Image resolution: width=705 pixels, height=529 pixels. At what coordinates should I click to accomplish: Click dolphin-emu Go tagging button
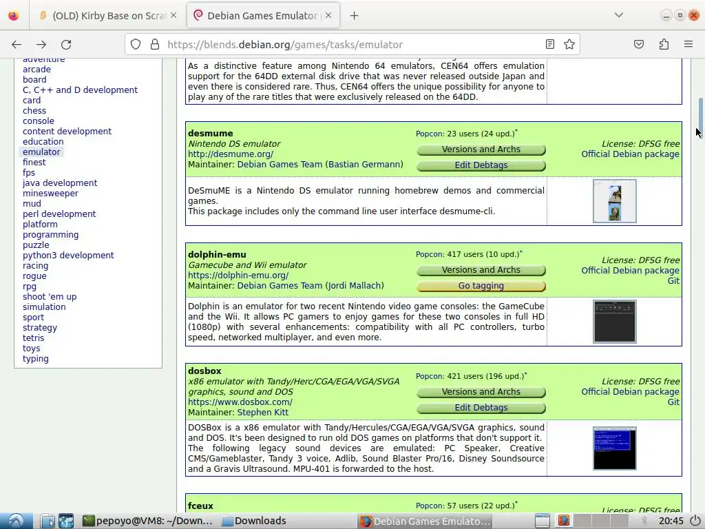[x=481, y=286]
